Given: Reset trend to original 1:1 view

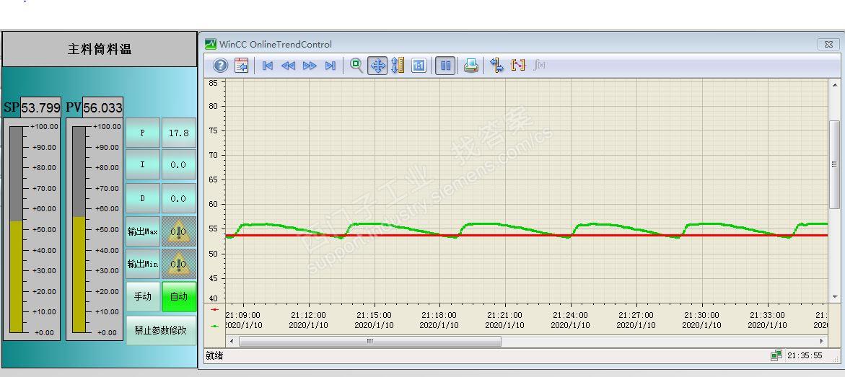Looking at the screenshot, I should [x=419, y=66].
